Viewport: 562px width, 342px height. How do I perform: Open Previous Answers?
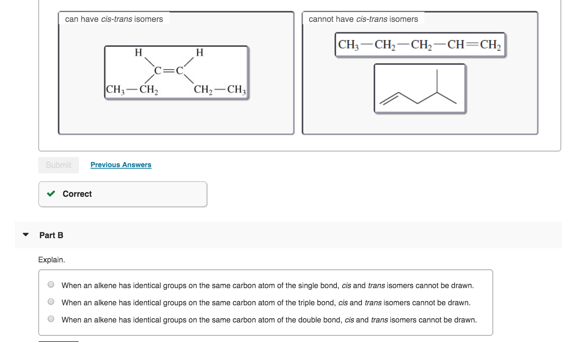(121, 164)
